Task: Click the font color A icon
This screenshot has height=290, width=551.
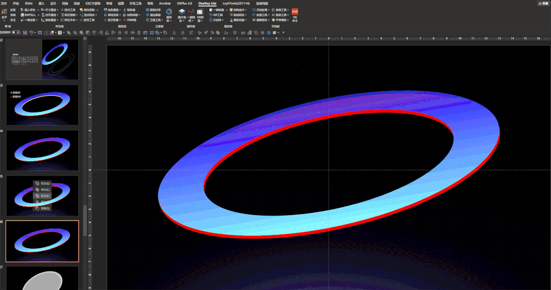Action: 174,32
